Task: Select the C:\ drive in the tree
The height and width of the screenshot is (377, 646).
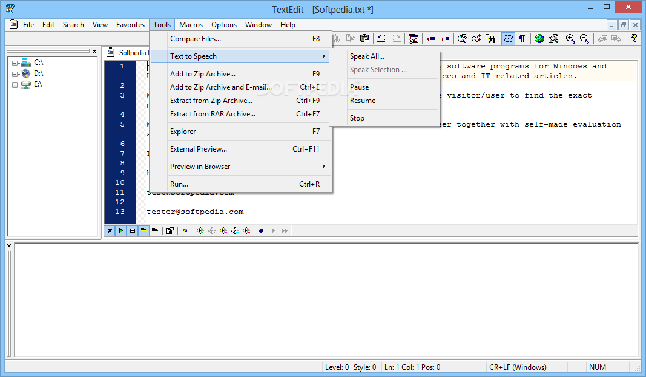Action: [39, 62]
